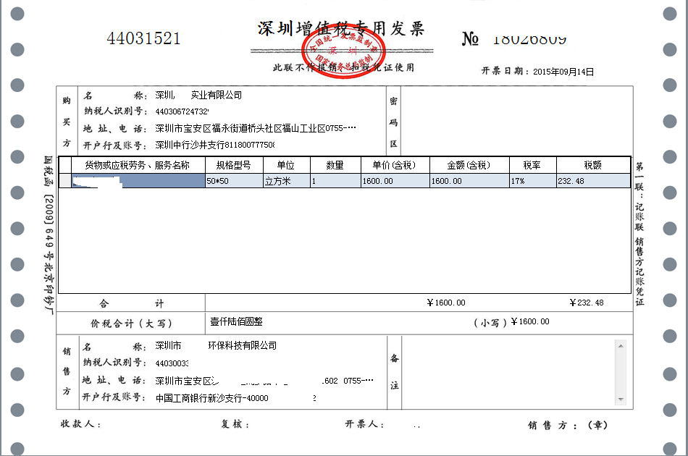This screenshot has width=688, height=456.
Task: Click the buyer bank account 深圳中行沙井支行
Action: pos(215,145)
